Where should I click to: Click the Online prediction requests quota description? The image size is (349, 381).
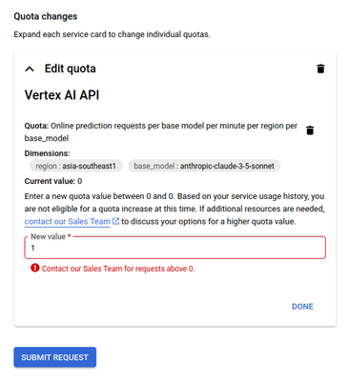(x=161, y=131)
